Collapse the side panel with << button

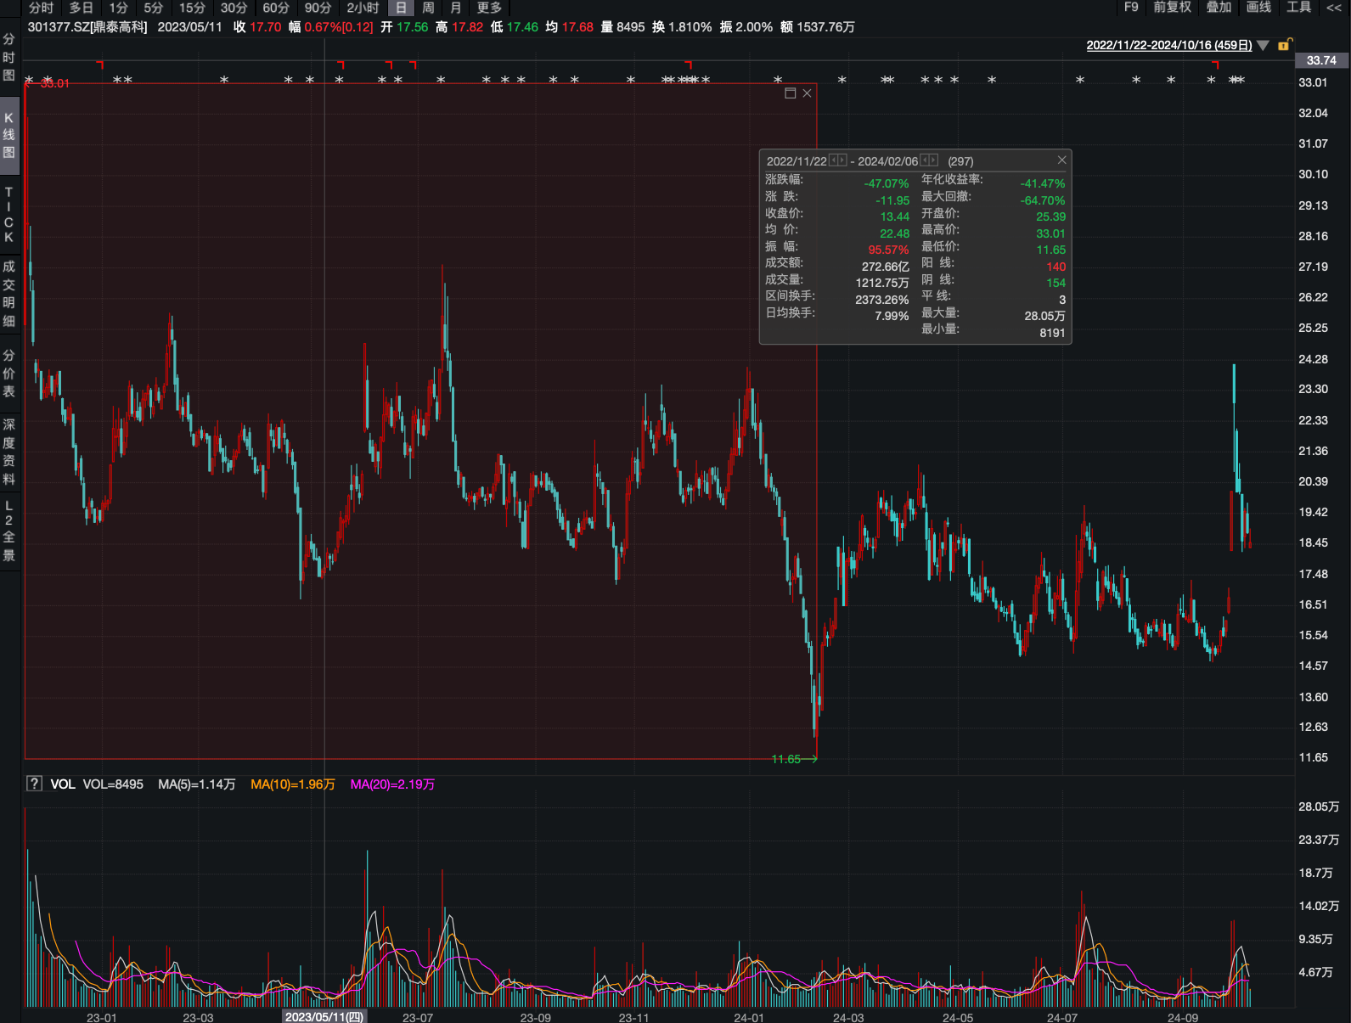[x=1334, y=8]
